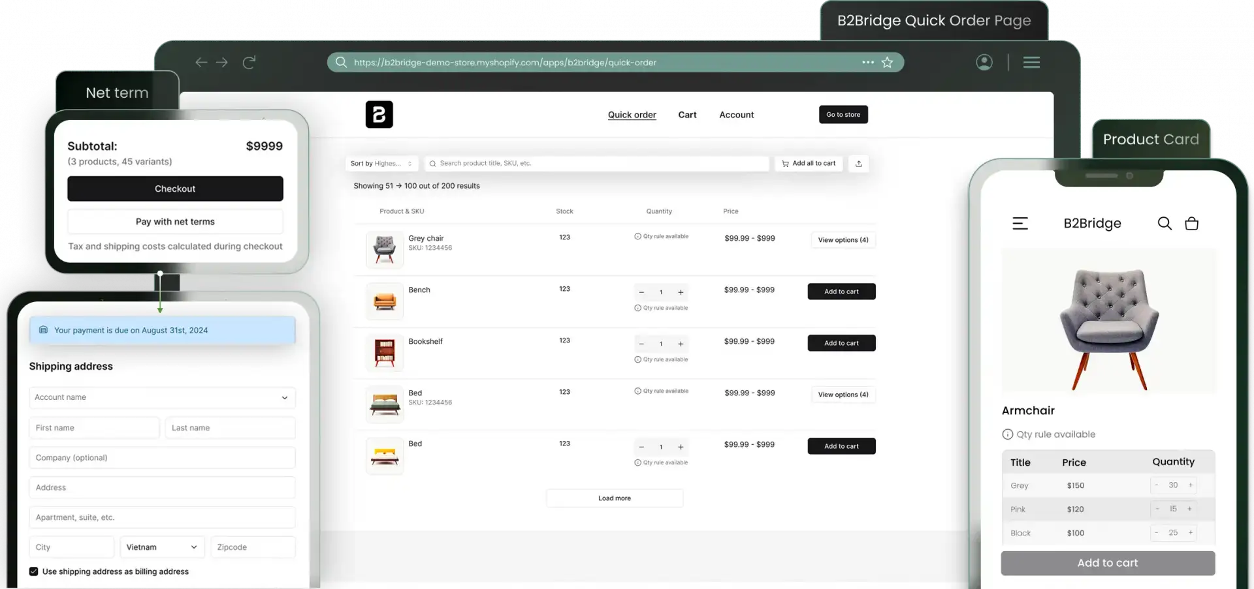This screenshot has width=1254, height=589.
Task: Click Add to cart on the Armchair card
Action: [1108, 563]
